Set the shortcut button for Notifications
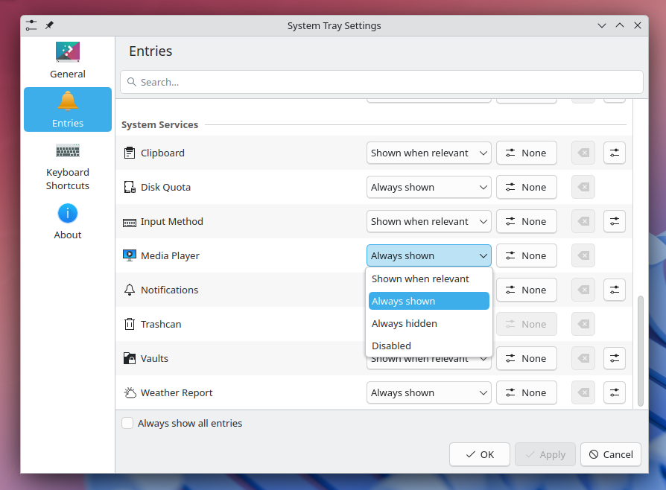Viewport: 666px width, 490px height. pyautogui.click(x=527, y=290)
